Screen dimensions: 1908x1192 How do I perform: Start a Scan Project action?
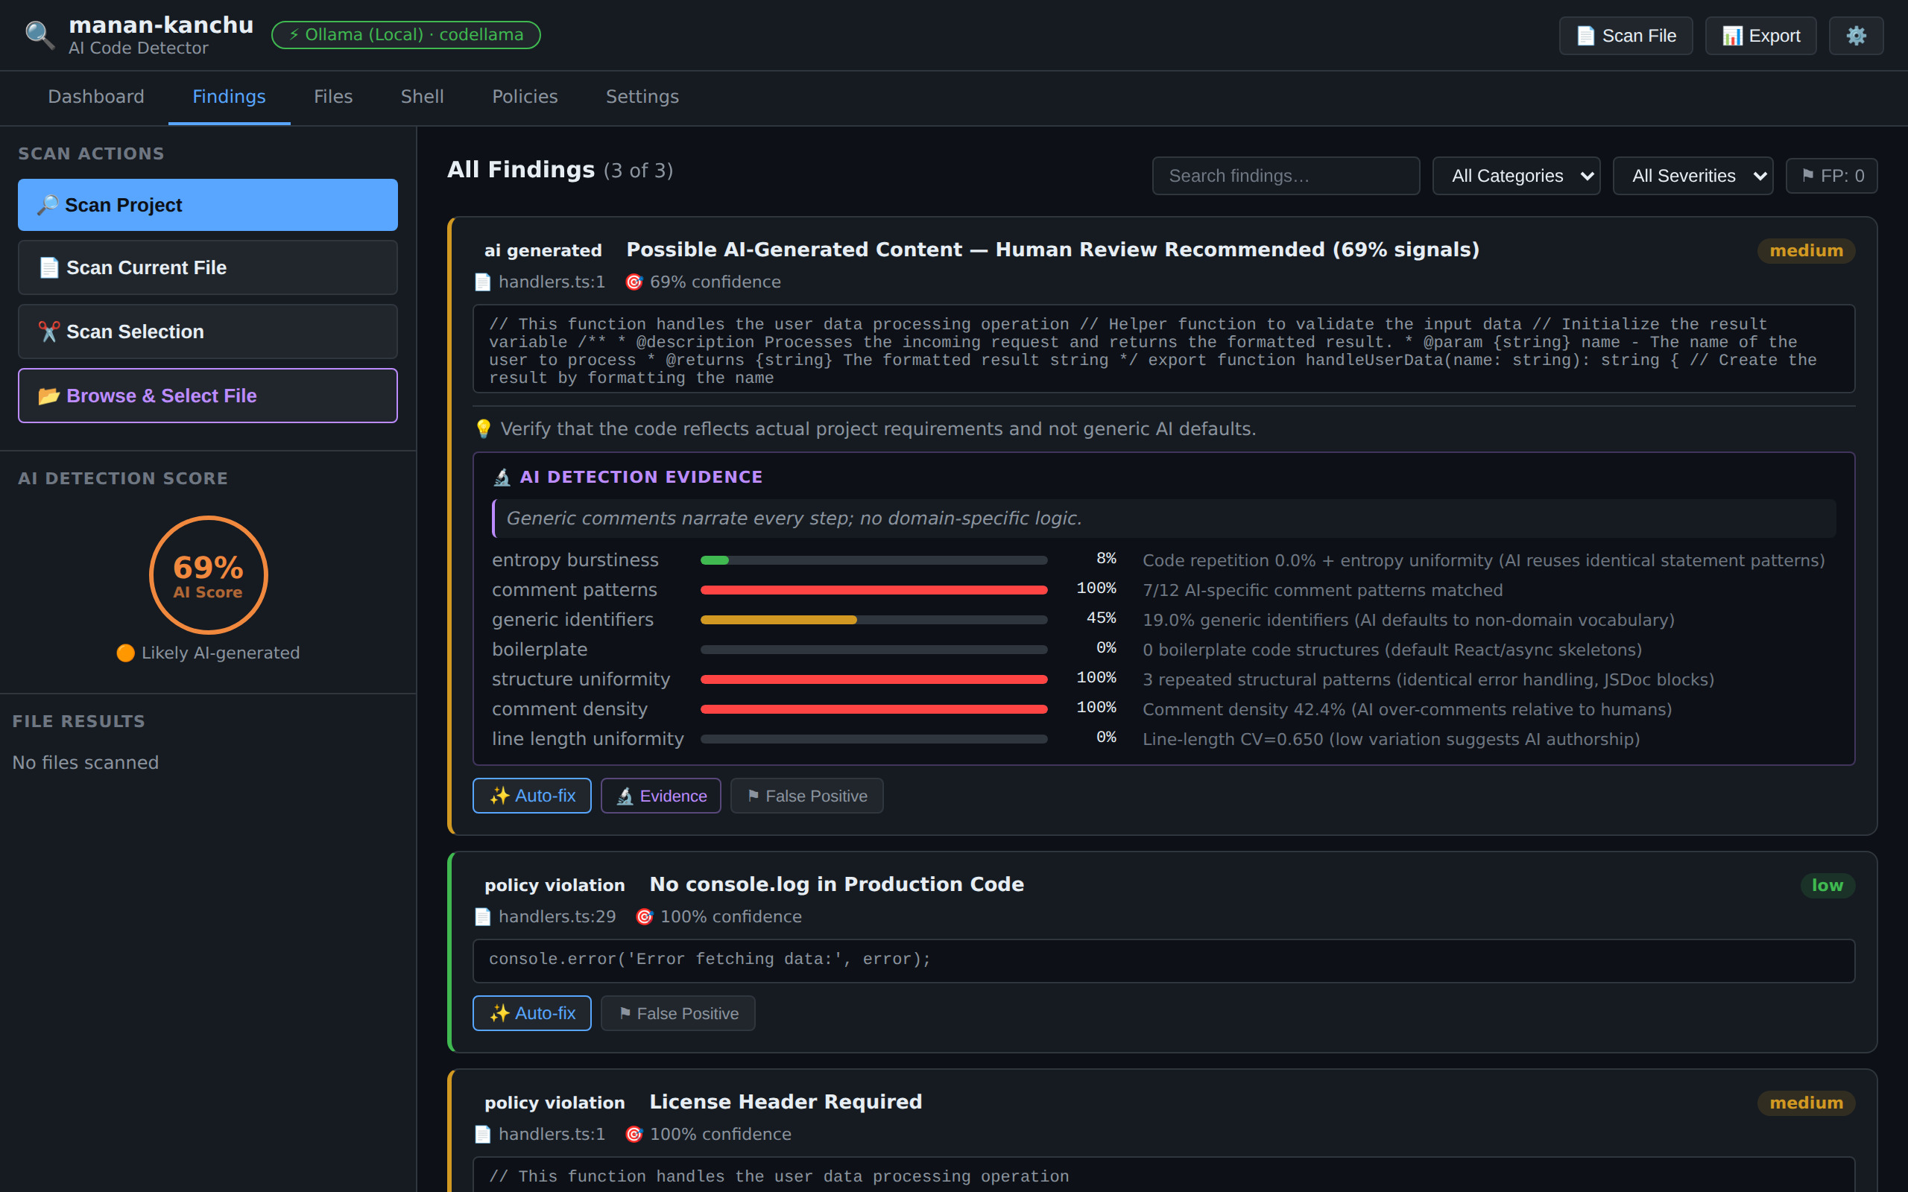208,205
